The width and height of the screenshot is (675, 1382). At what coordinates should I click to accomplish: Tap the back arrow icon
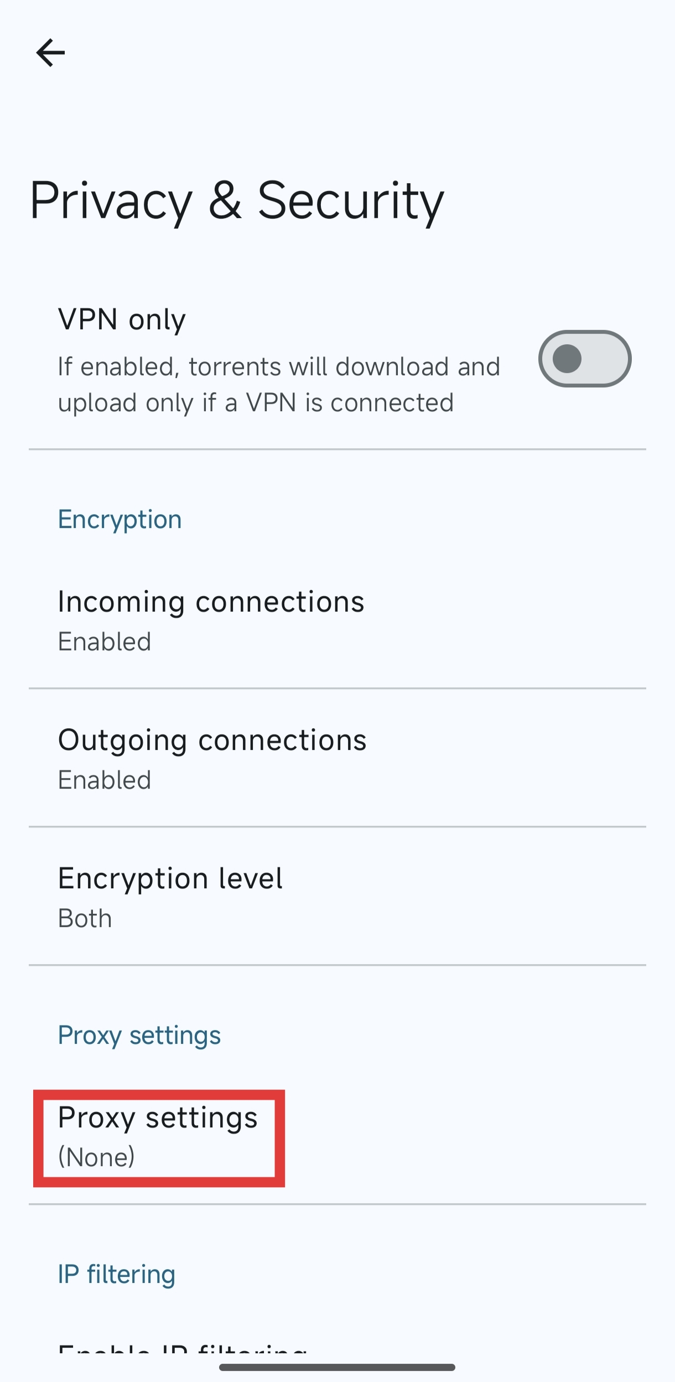tap(50, 53)
